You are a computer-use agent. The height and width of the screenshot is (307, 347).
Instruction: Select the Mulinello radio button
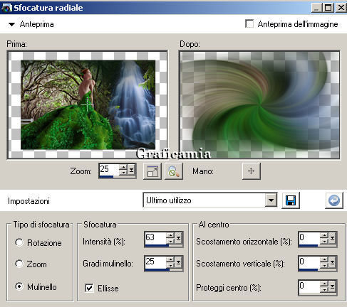19,286
